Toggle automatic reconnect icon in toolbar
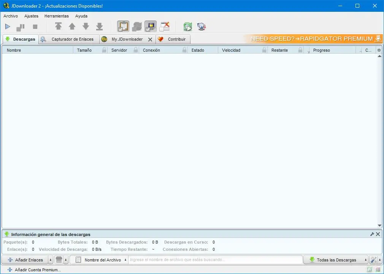384x274 pixels. (x=137, y=27)
